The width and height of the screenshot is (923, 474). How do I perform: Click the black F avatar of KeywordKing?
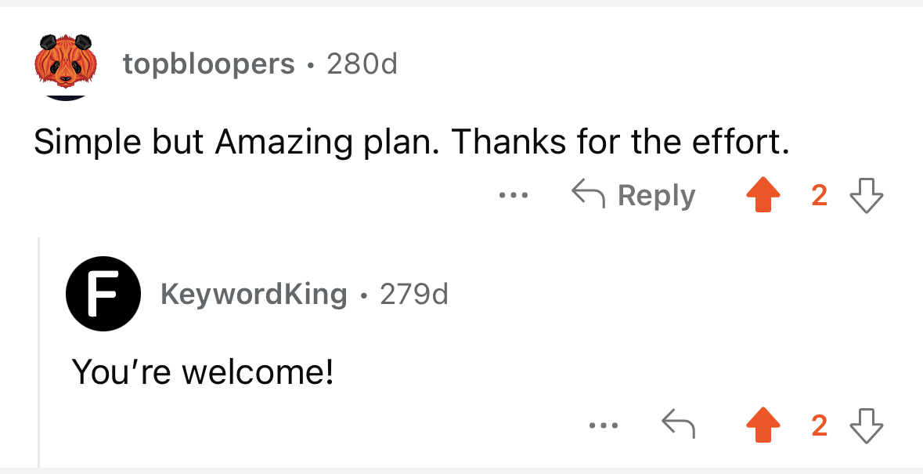pyautogui.click(x=103, y=294)
